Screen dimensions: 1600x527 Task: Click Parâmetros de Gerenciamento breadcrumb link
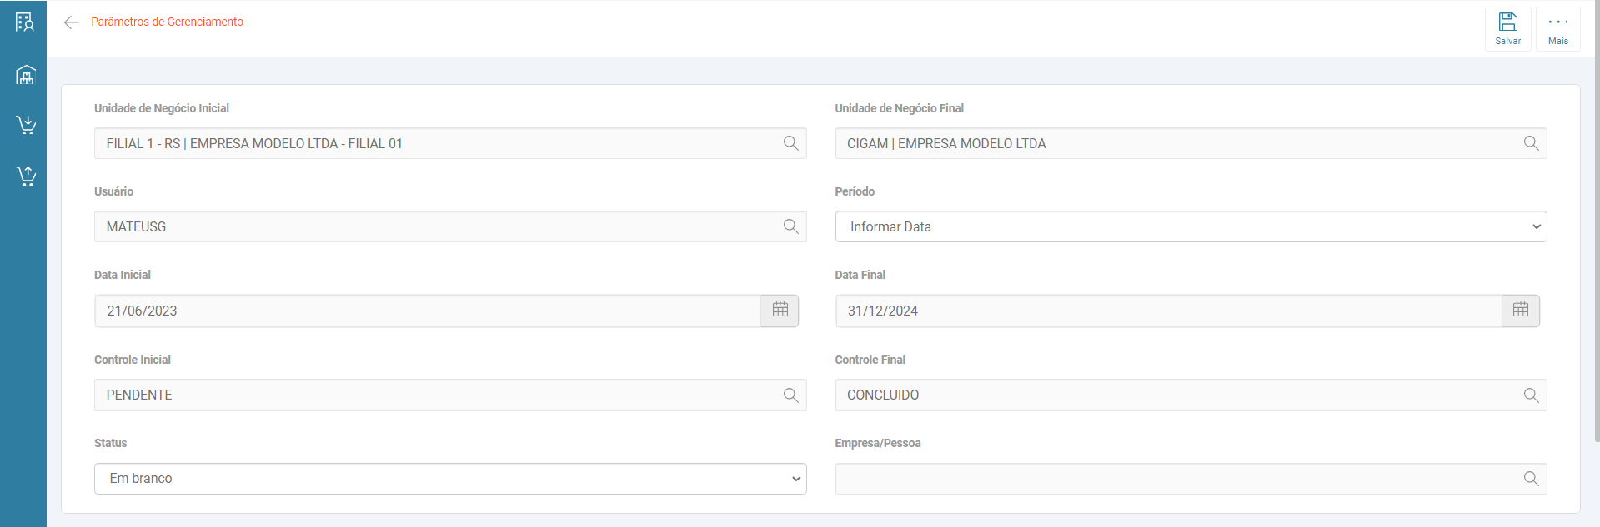167,22
